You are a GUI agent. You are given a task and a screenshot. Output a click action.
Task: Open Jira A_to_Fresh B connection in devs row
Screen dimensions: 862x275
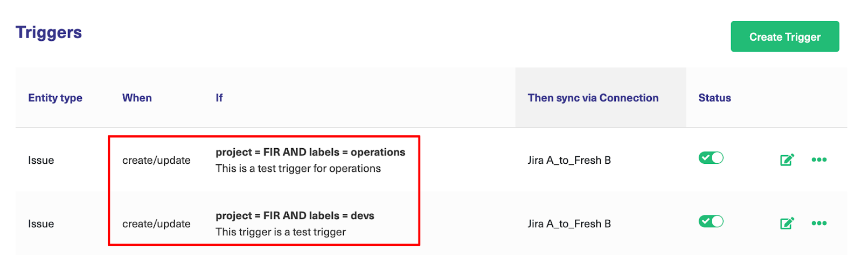pos(569,223)
